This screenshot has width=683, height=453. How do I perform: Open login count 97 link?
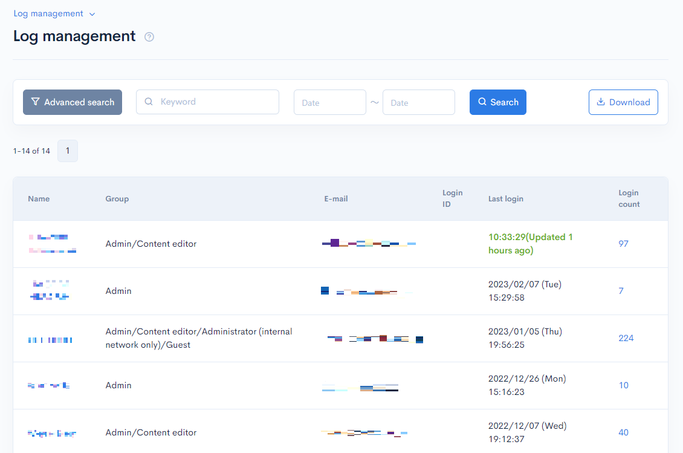click(623, 244)
